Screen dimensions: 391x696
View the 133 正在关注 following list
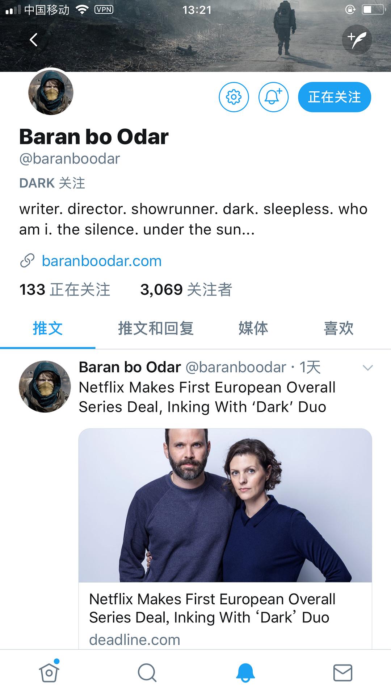click(64, 290)
